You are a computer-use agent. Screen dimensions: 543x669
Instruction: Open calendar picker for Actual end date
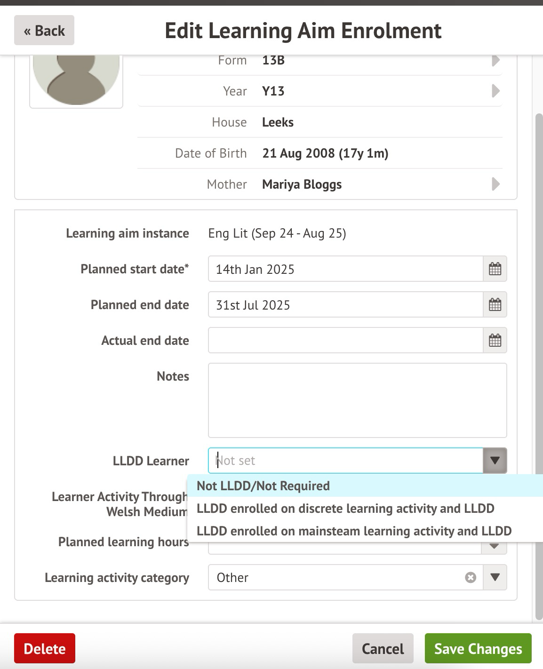495,341
